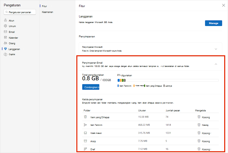Empty Item yang Dihapus via Kosong

click(206, 117)
